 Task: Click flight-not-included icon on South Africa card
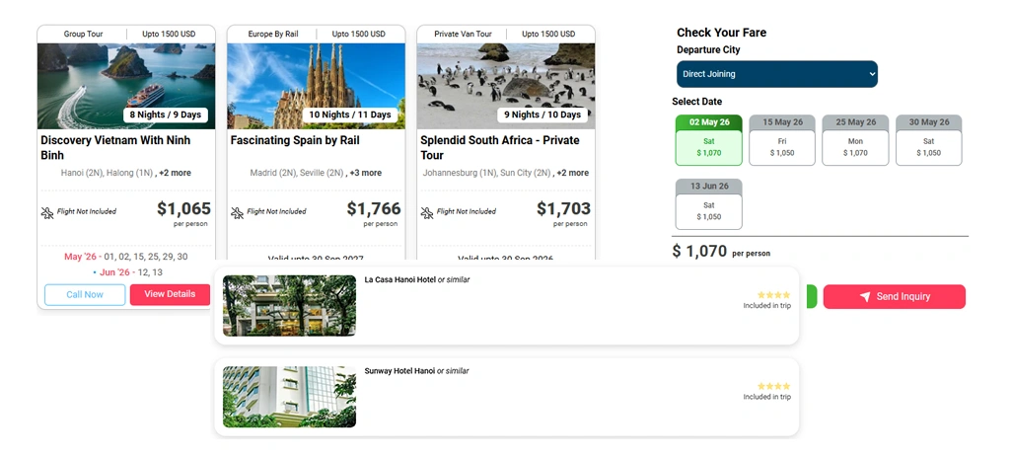[427, 212]
